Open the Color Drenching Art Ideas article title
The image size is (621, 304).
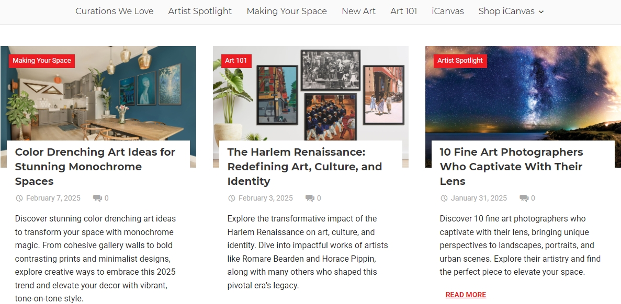click(x=95, y=167)
